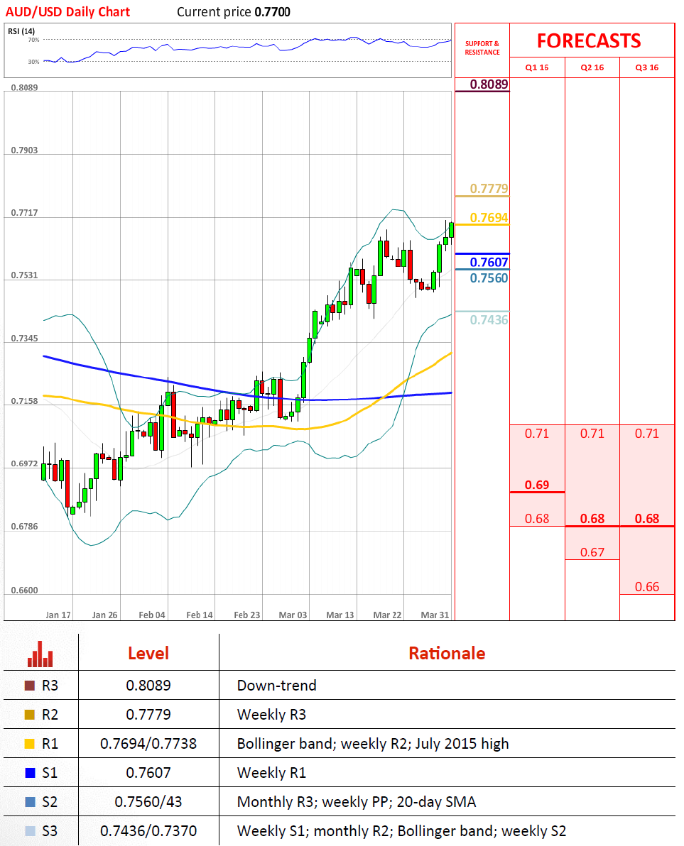This screenshot has height=846, width=684.
Task: Click the light blue S3 color swatch
Action: [x=30, y=831]
